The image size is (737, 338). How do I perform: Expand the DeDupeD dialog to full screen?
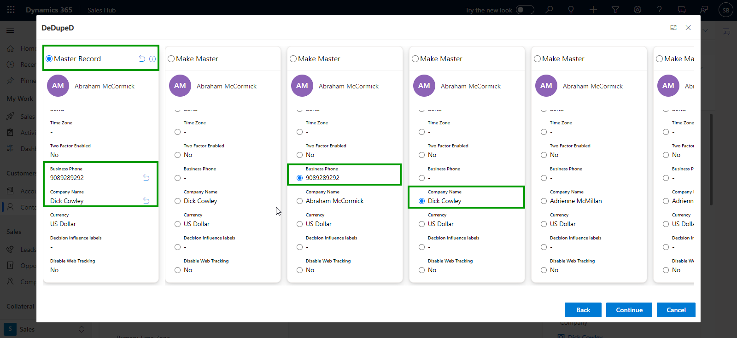[x=673, y=28]
